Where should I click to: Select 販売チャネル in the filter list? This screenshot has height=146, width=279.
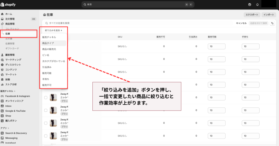point(49,37)
